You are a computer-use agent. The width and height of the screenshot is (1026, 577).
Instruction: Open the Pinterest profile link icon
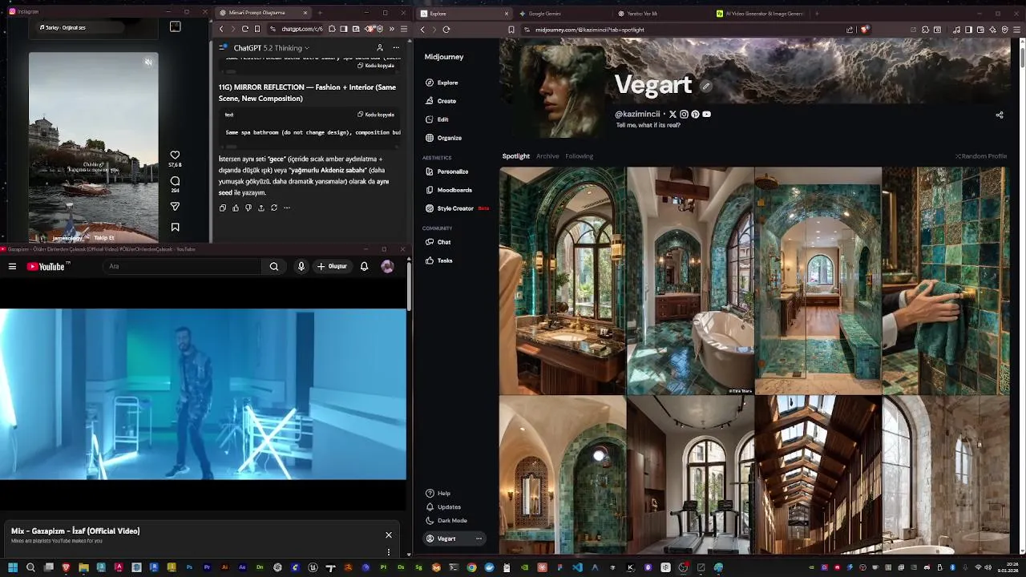click(695, 115)
